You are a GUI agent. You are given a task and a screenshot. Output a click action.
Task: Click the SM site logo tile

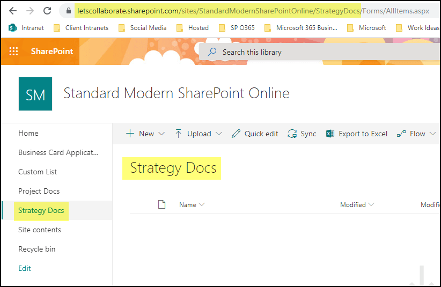click(x=35, y=94)
